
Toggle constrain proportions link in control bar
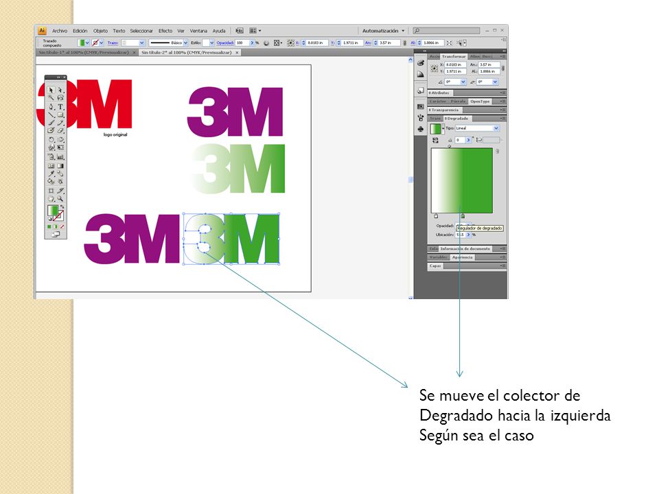click(405, 43)
